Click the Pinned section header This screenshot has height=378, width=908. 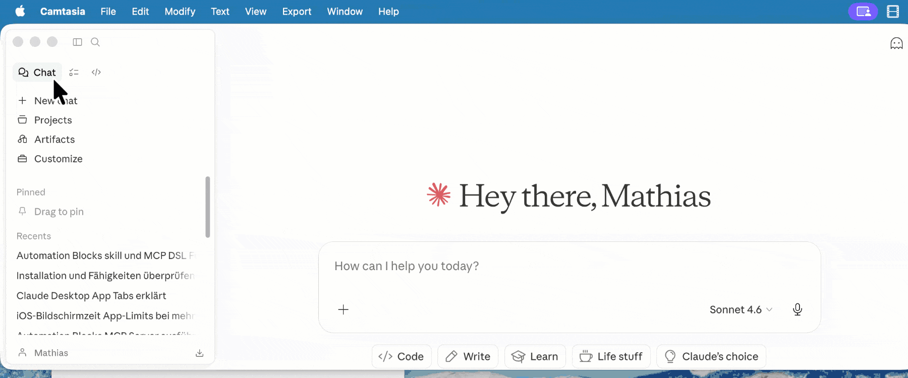(x=31, y=192)
